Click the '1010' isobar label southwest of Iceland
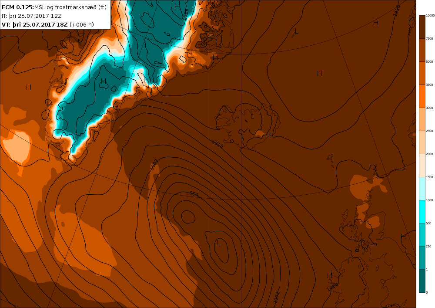The height and width of the screenshot is (308, 435). (217, 144)
